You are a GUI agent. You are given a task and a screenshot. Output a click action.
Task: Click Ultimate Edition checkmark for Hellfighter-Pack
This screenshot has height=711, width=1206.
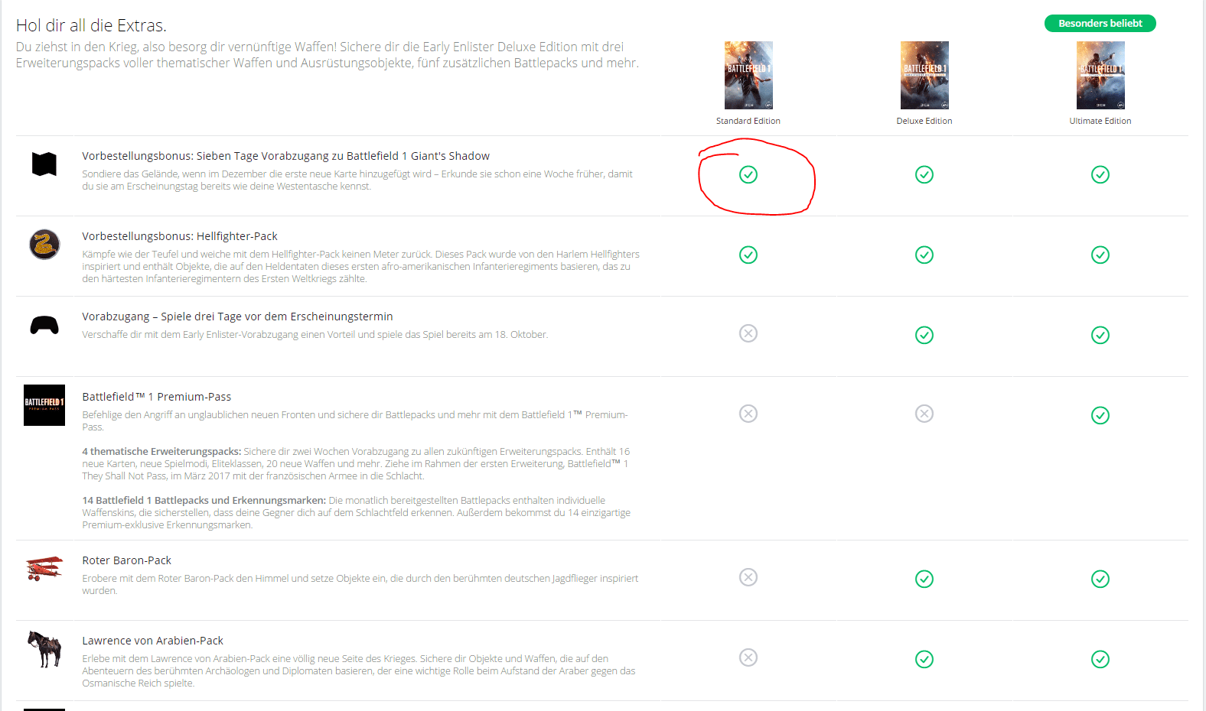click(x=1100, y=255)
